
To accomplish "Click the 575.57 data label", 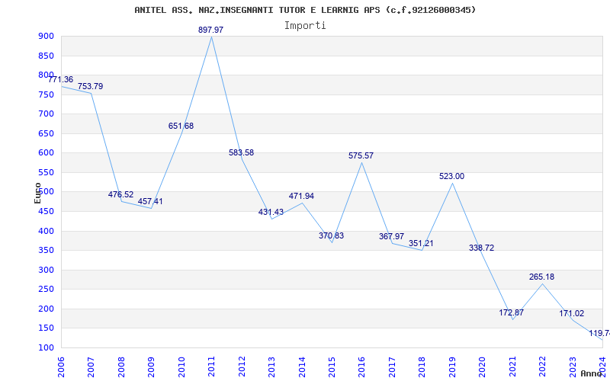I will point(361,156).
